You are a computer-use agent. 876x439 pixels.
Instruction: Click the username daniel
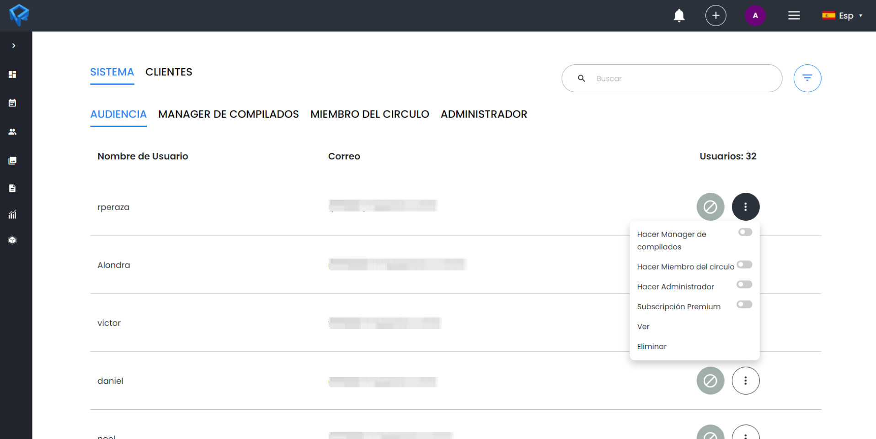click(x=110, y=381)
